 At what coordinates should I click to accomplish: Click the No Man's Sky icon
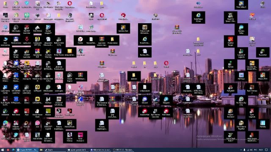(x=241, y=101)
